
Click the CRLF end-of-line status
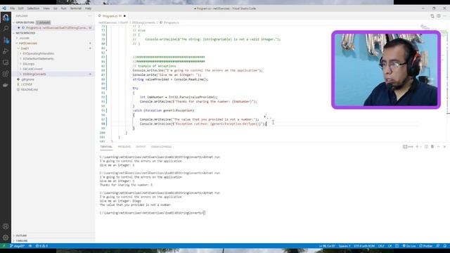[381, 246]
